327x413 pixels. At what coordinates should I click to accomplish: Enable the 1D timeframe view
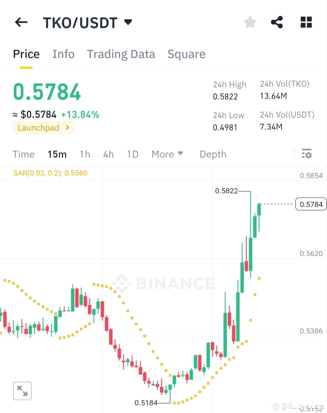pyautogui.click(x=133, y=154)
